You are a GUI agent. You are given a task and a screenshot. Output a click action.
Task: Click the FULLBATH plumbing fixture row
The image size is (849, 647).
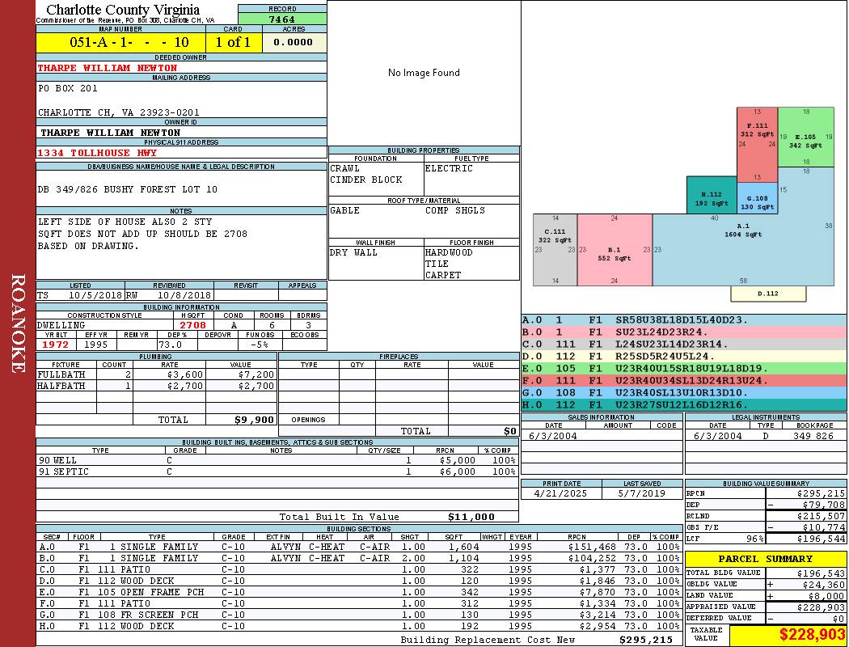[156, 374]
